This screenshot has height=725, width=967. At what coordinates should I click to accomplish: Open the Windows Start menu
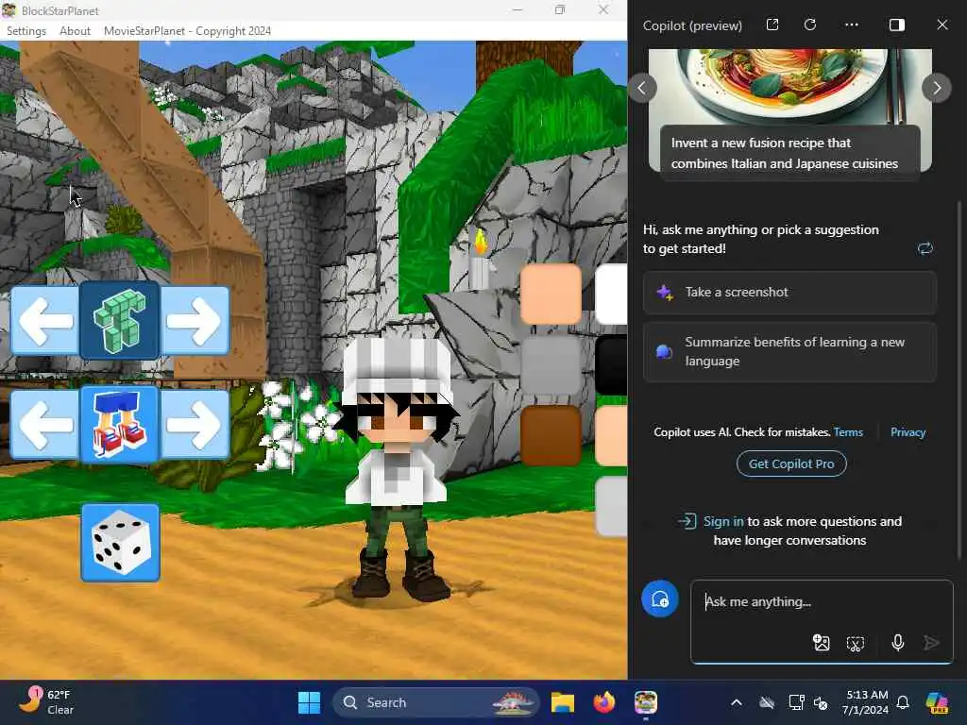point(309,702)
